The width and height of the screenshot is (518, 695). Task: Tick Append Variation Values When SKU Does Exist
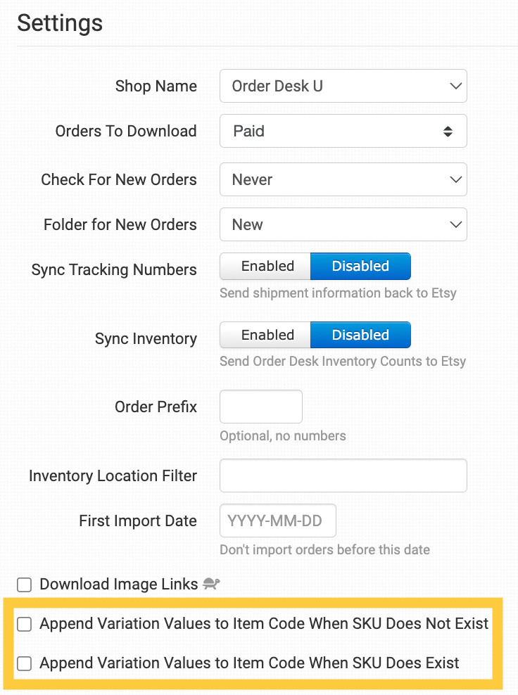(25, 663)
